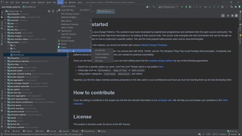Image resolution: width=242 pixels, height=136 pixels.
Task: Open the Refactor menu
Action: point(41,2)
